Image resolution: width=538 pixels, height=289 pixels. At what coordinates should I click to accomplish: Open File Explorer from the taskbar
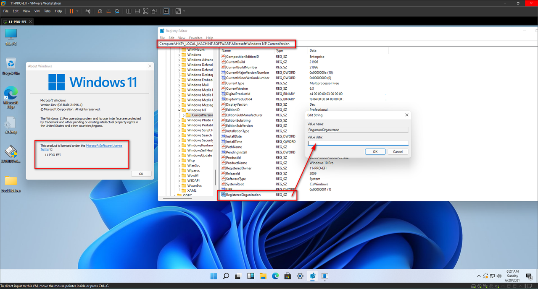pyautogui.click(x=263, y=276)
